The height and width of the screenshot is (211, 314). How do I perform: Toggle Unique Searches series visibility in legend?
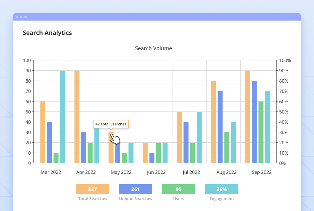click(x=136, y=189)
